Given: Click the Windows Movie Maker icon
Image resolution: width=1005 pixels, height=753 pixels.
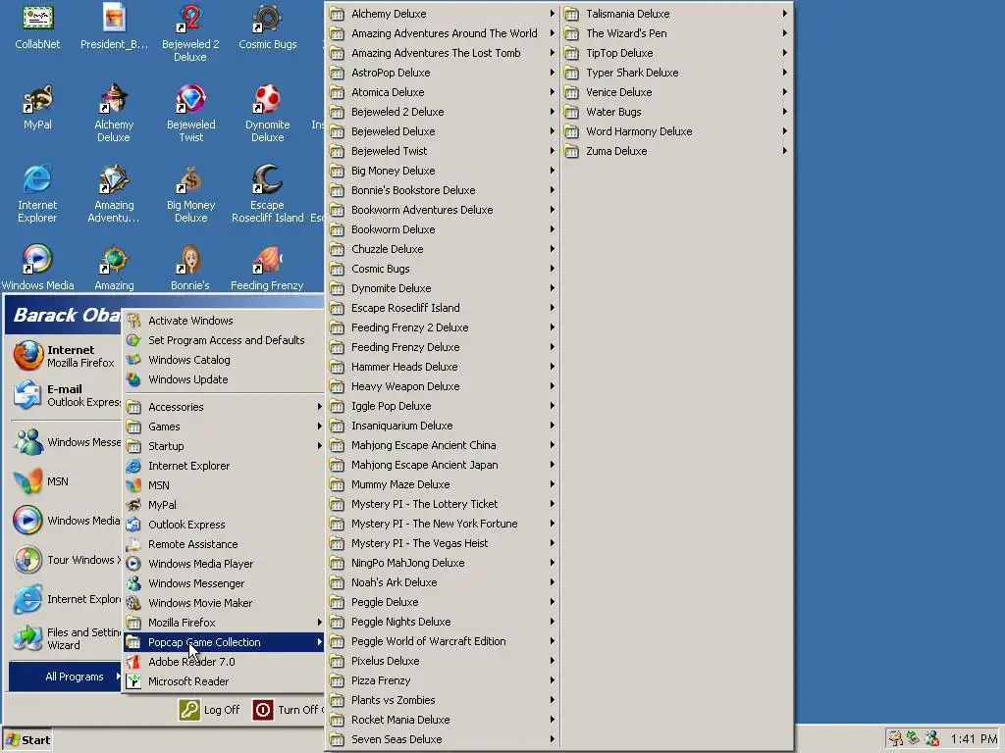Looking at the screenshot, I should [x=133, y=603].
